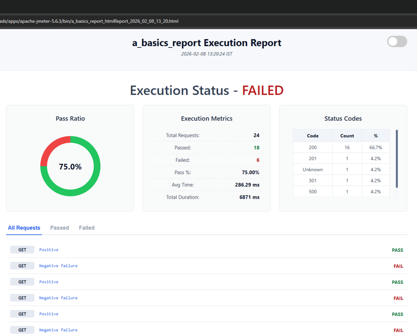Select the 500 status code cell
Image resolution: width=417 pixels, height=336 pixels.
pos(313,192)
